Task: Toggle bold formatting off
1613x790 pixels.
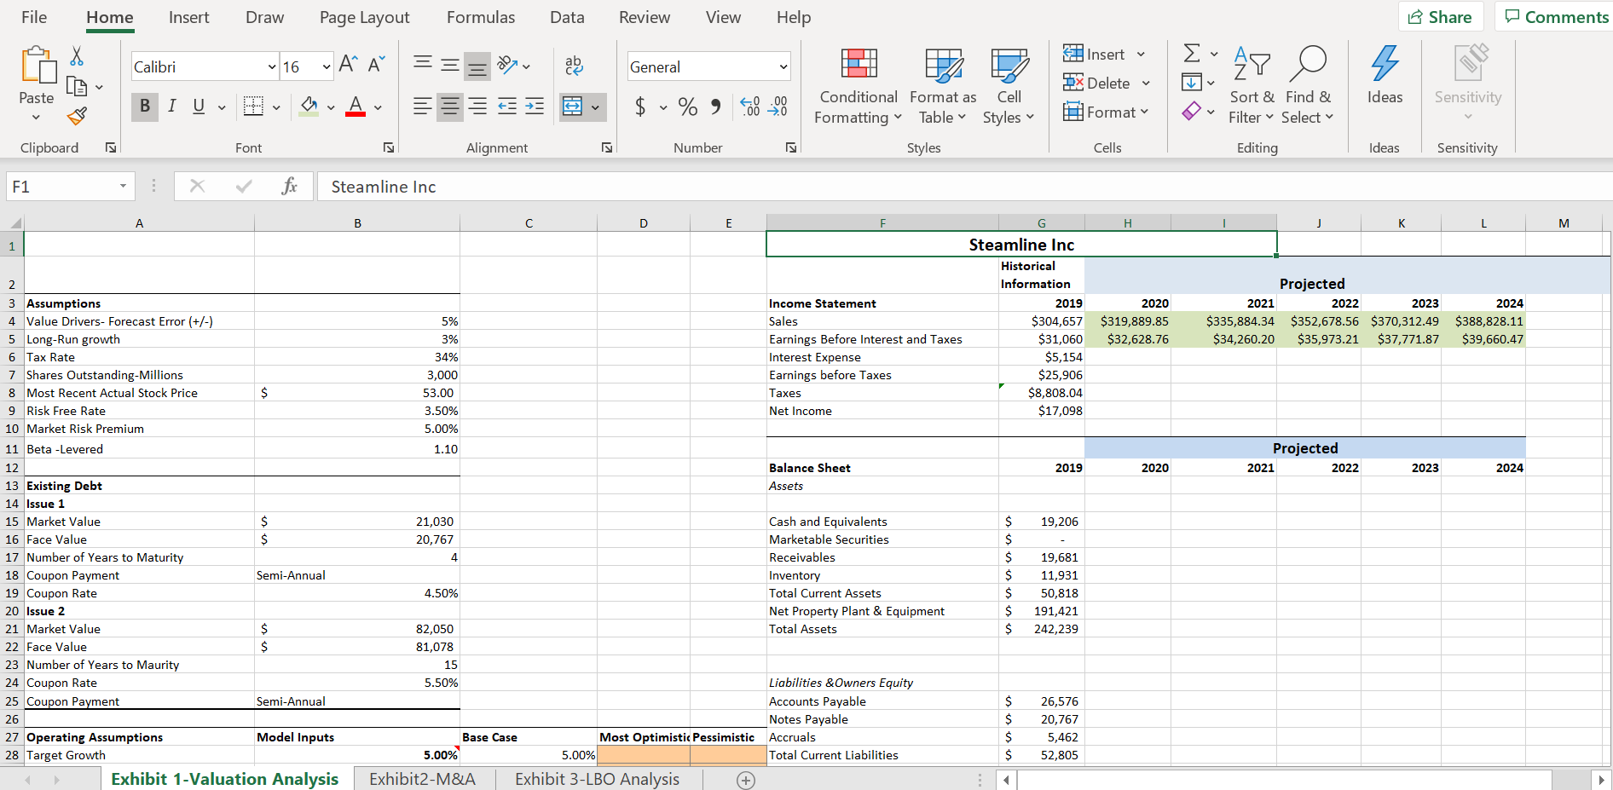Action: coord(144,107)
